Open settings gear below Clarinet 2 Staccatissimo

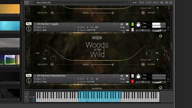(x=161, y=88)
